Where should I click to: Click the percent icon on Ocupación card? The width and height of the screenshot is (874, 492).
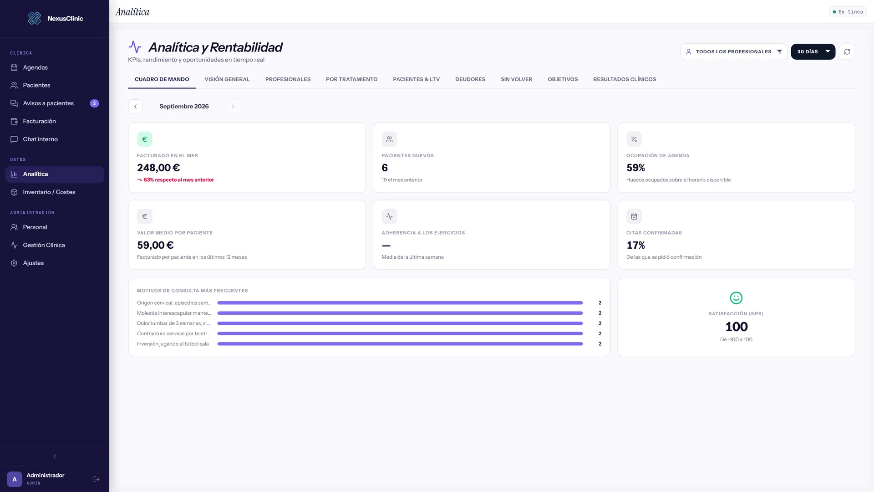(x=634, y=139)
